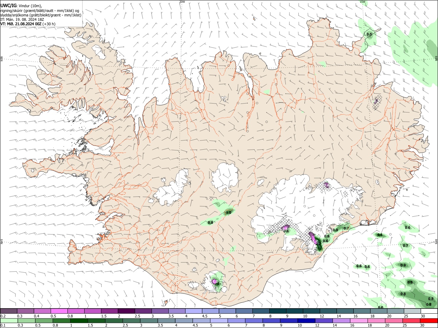Click the '3.5' label in the upper legend row
The height and width of the screenshot is (328, 438).
tap(171, 316)
